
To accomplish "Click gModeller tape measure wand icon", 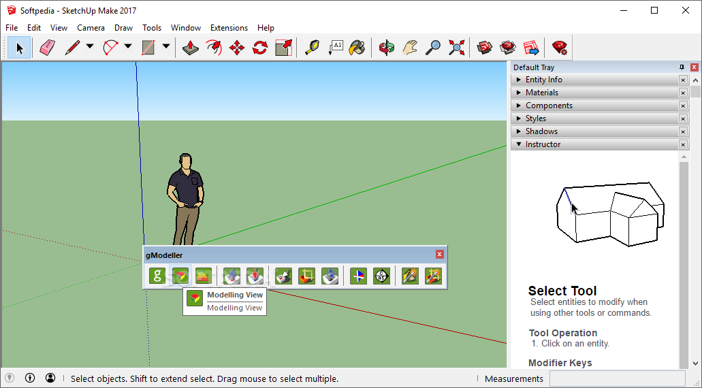I will 410,276.
